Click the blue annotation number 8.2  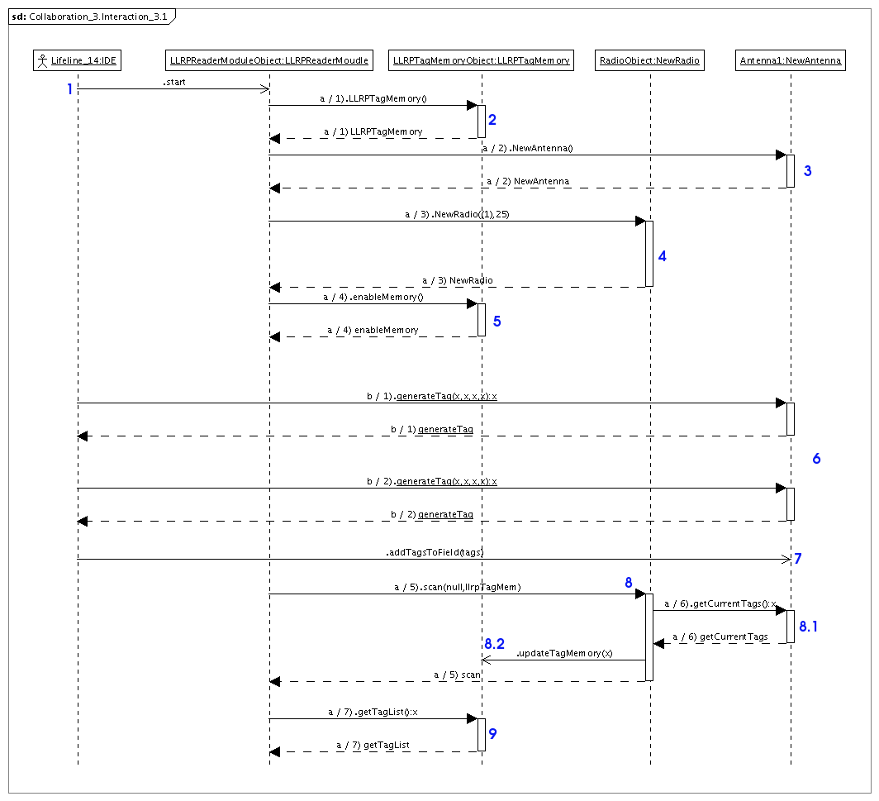(x=494, y=642)
